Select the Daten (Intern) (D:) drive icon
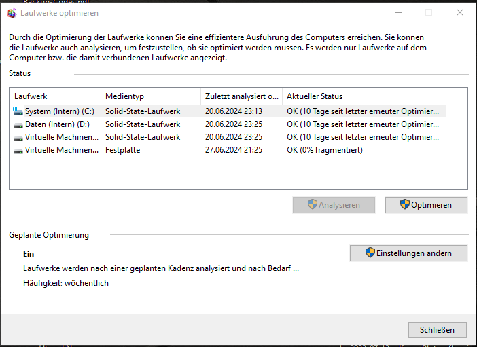Image resolution: width=477 pixels, height=347 pixels. point(18,125)
